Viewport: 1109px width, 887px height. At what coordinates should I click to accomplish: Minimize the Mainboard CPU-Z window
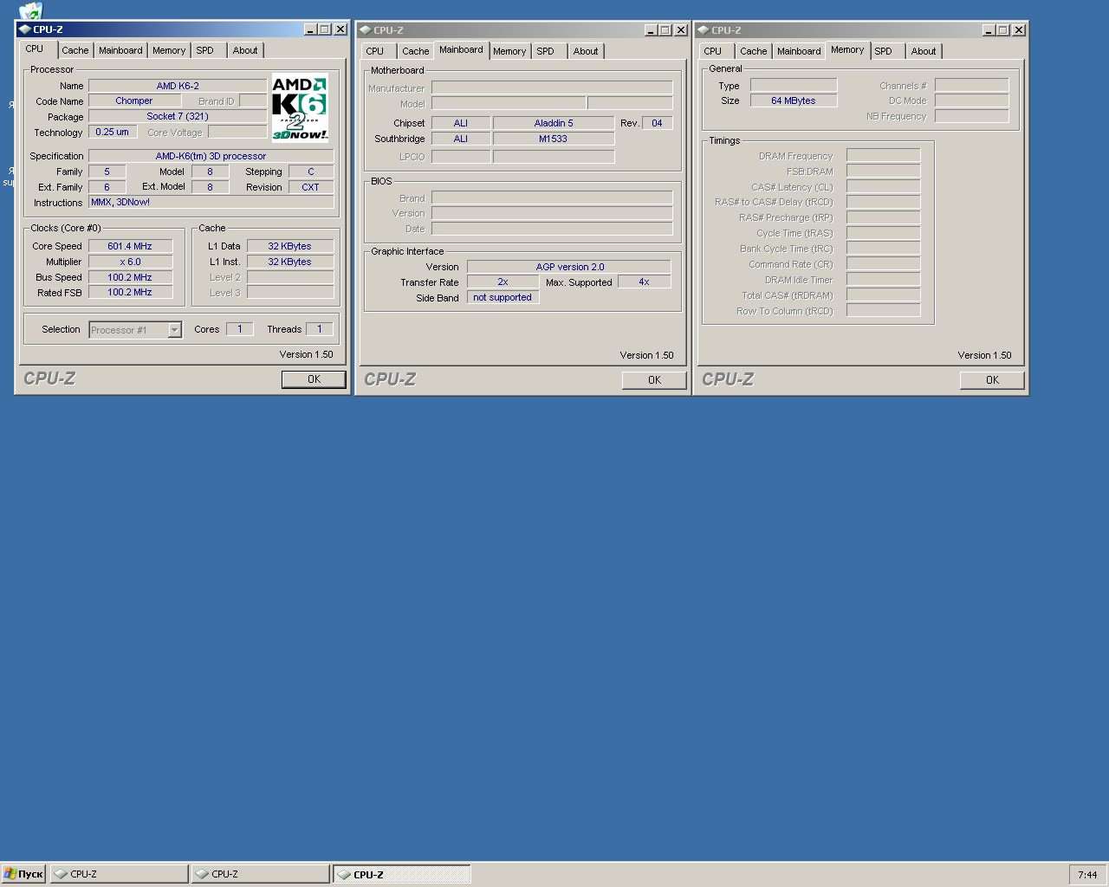tap(651, 30)
